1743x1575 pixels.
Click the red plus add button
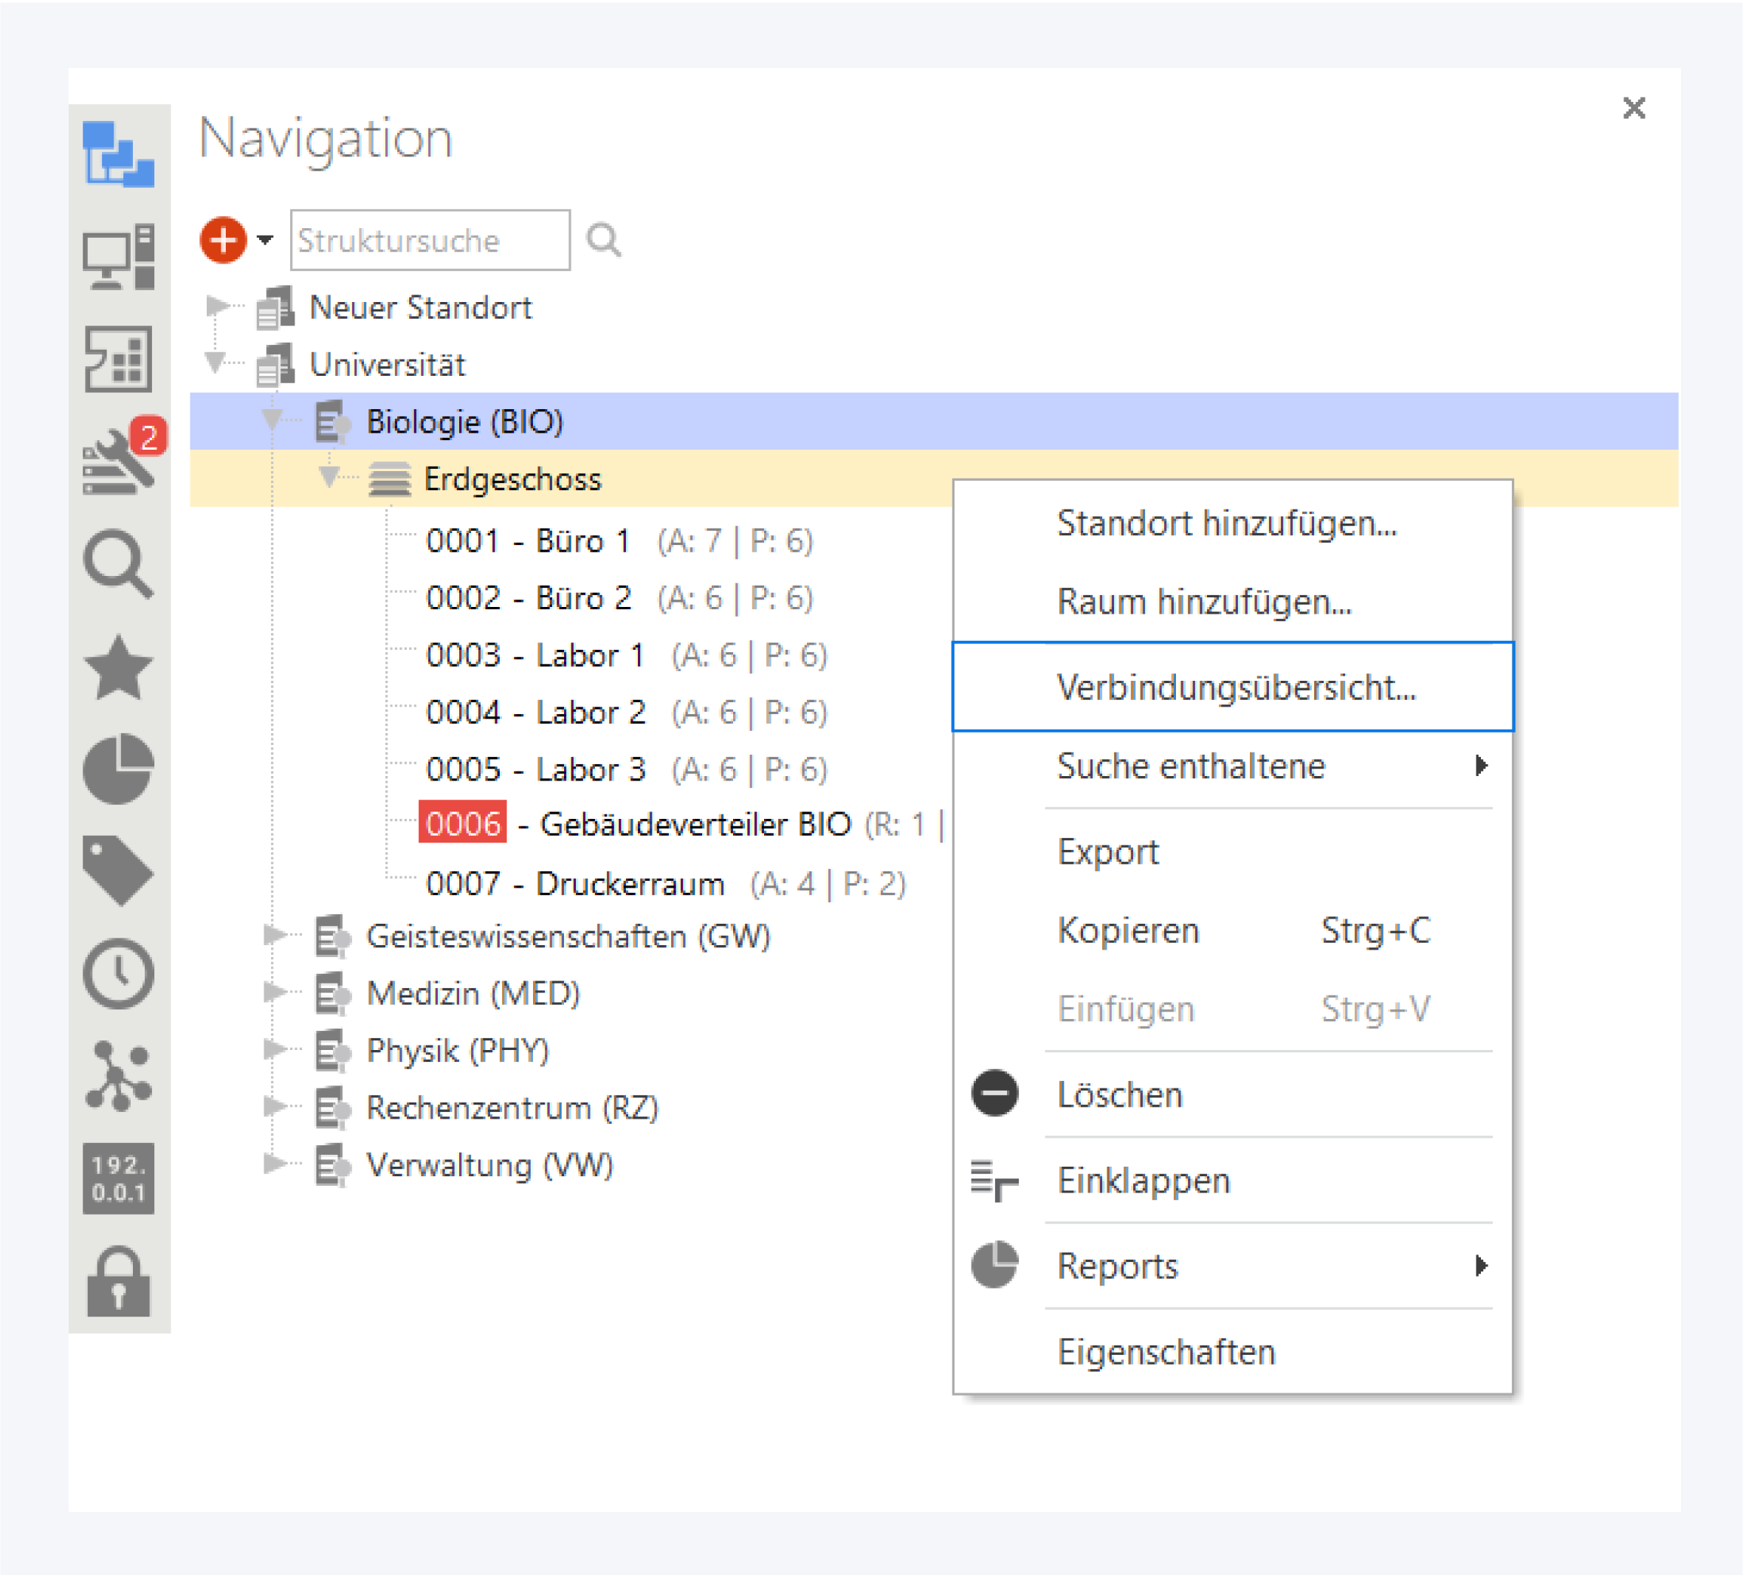click(223, 239)
